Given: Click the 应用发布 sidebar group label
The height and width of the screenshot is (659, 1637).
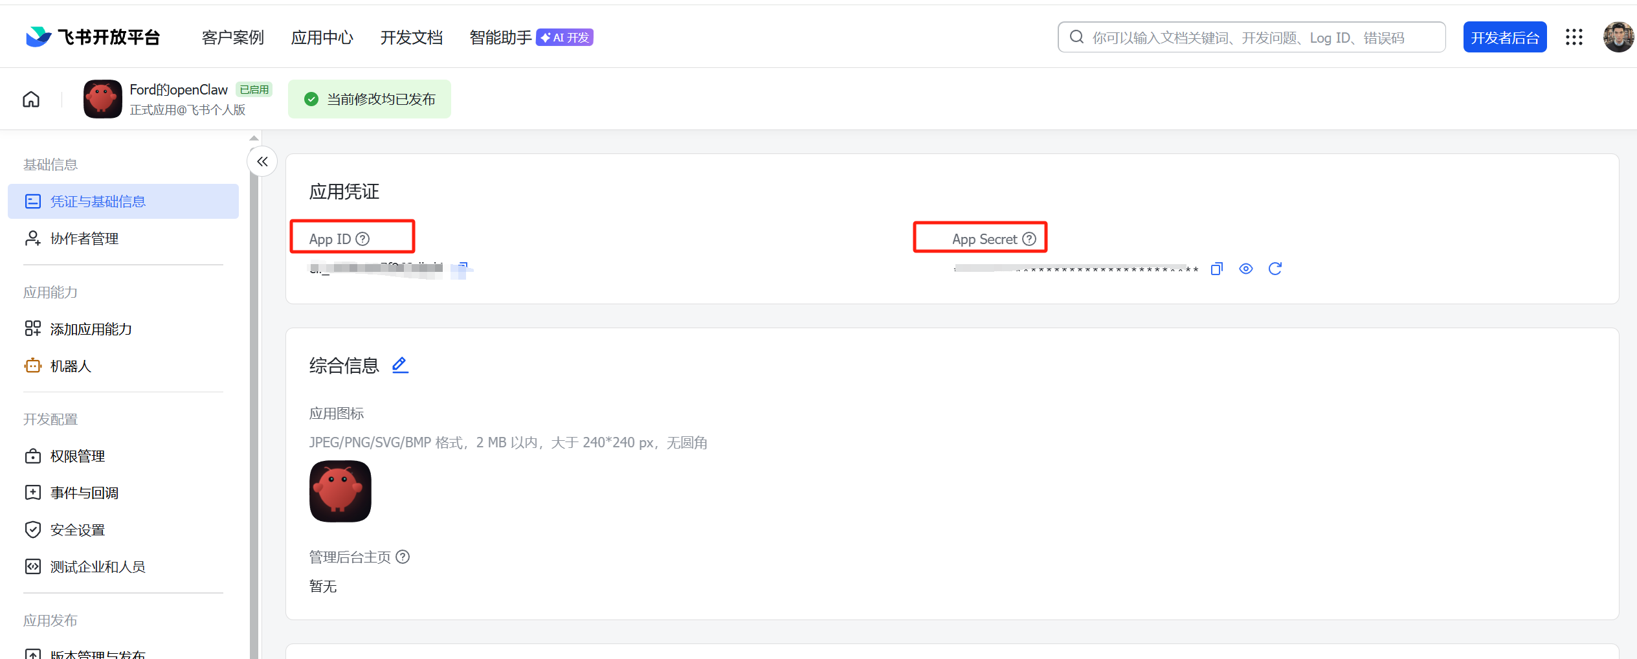Looking at the screenshot, I should coord(50,620).
